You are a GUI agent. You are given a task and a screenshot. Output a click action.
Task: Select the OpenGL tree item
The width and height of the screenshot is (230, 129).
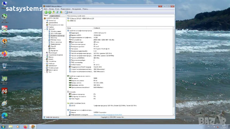click(x=53, y=46)
